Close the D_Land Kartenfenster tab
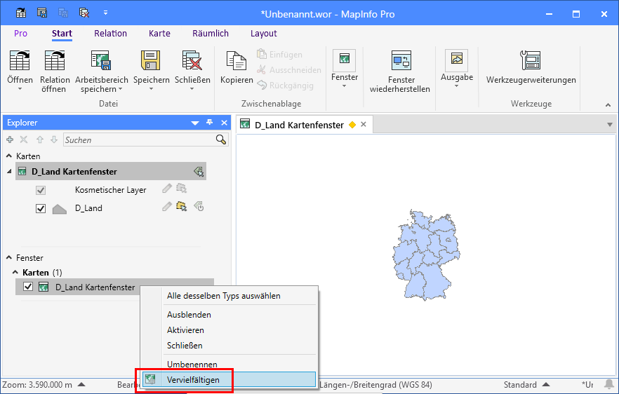Image resolution: width=619 pixels, height=394 pixels. click(x=364, y=124)
